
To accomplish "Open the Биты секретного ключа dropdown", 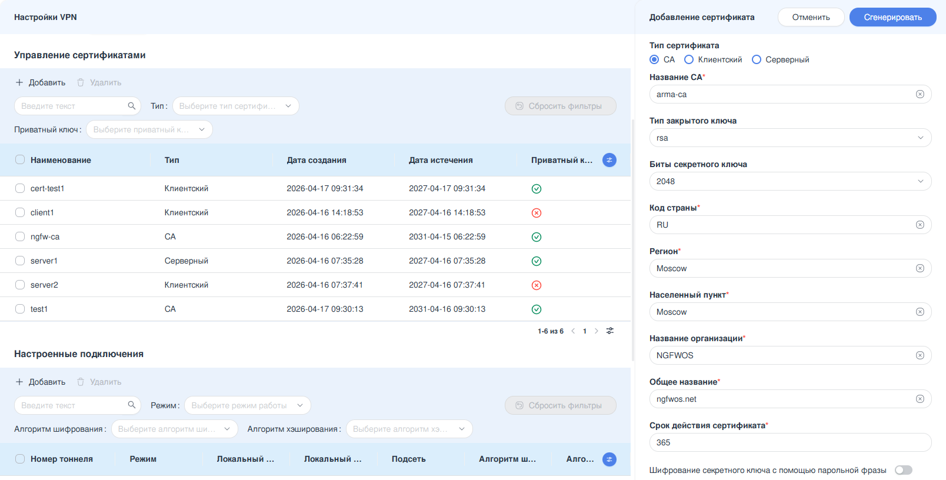I will [791, 181].
